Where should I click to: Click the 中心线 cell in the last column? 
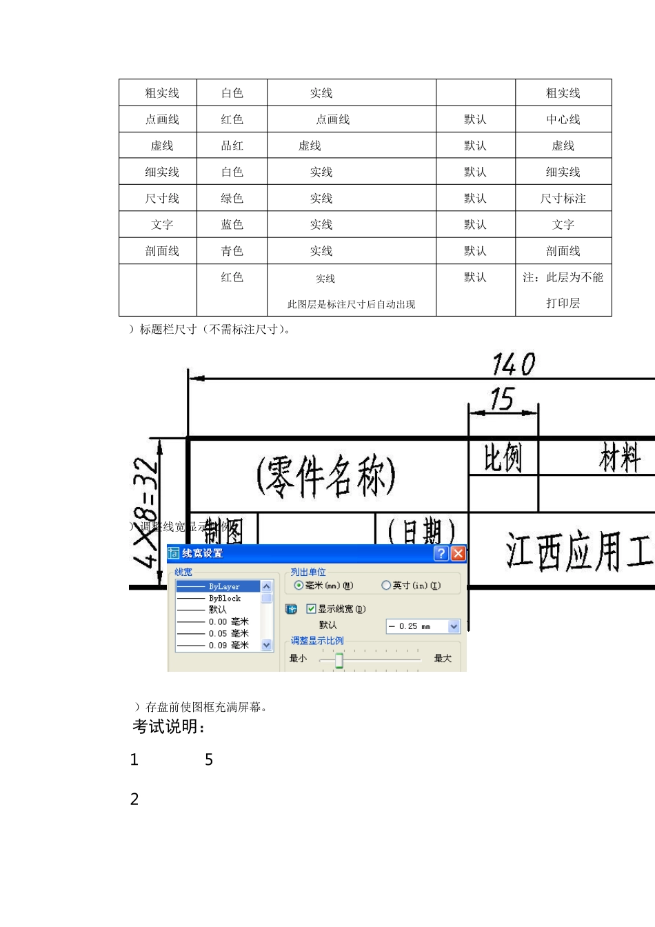[x=563, y=119]
